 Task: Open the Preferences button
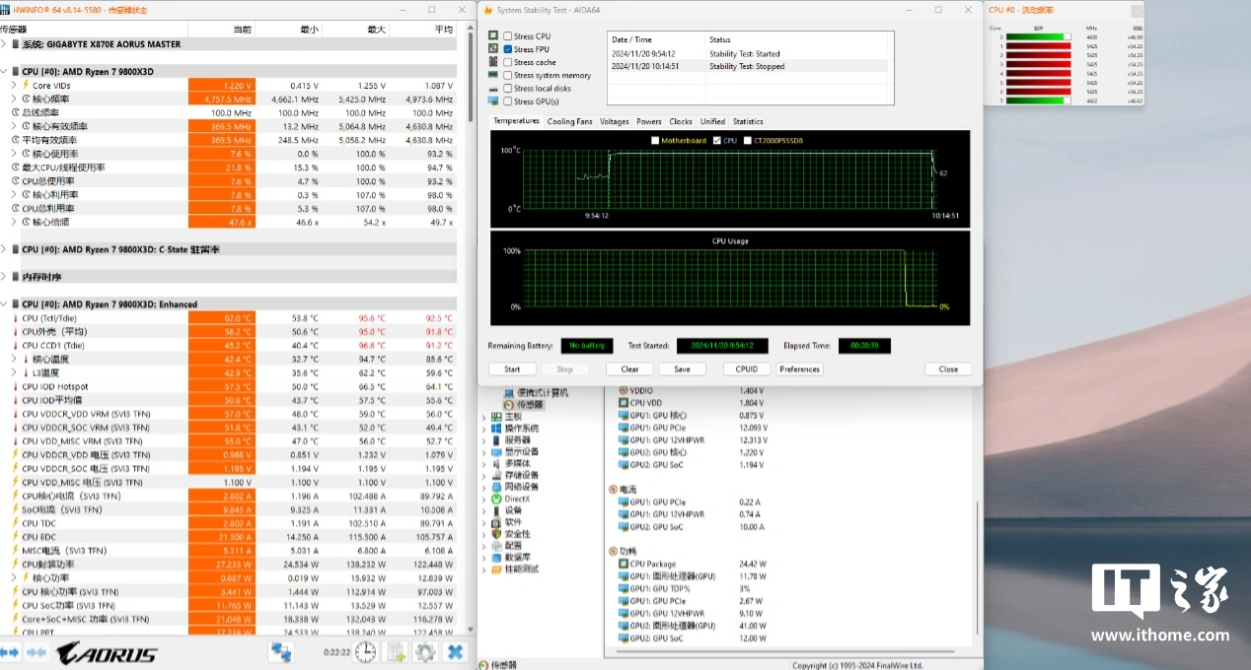click(x=799, y=369)
